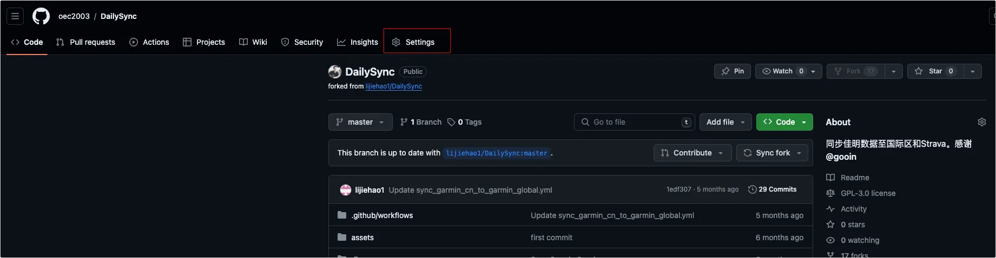Viewport: 996px width, 258px height.
Task: Expand the Add file dropdown
Action: [725, 123]
